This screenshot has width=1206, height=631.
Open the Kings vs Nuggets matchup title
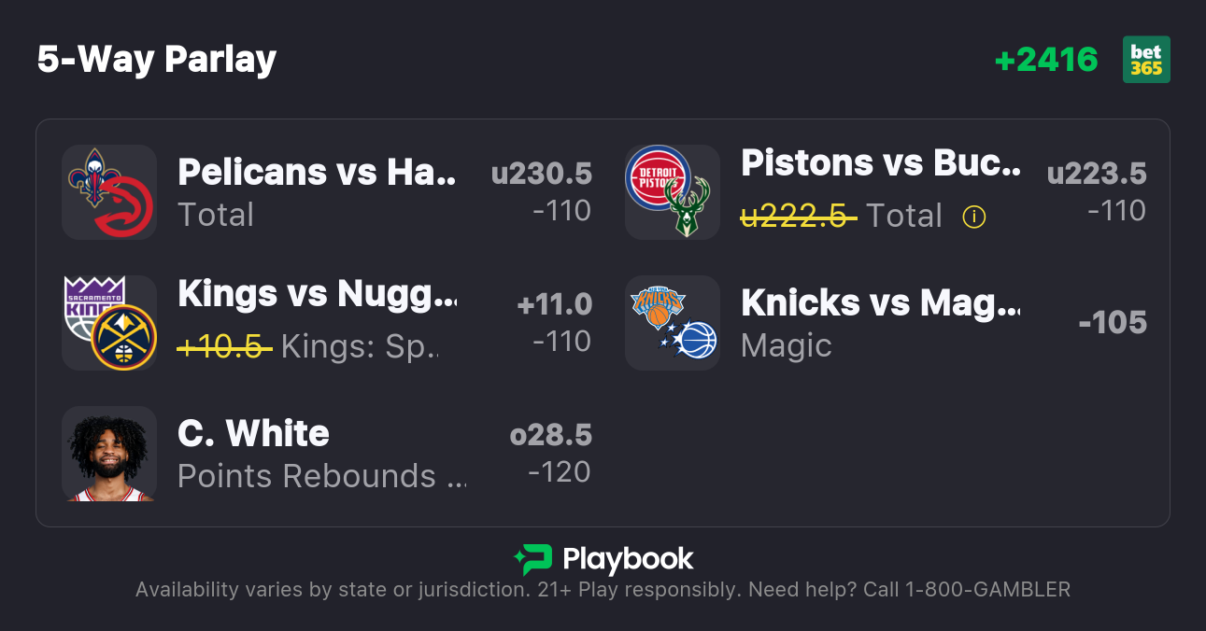click(x=318, y=294)
